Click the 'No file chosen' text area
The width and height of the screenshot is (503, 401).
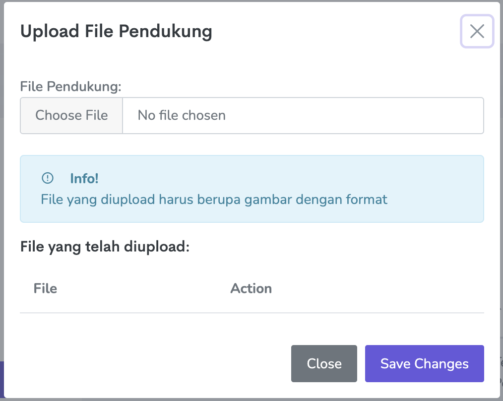(182, 115)
